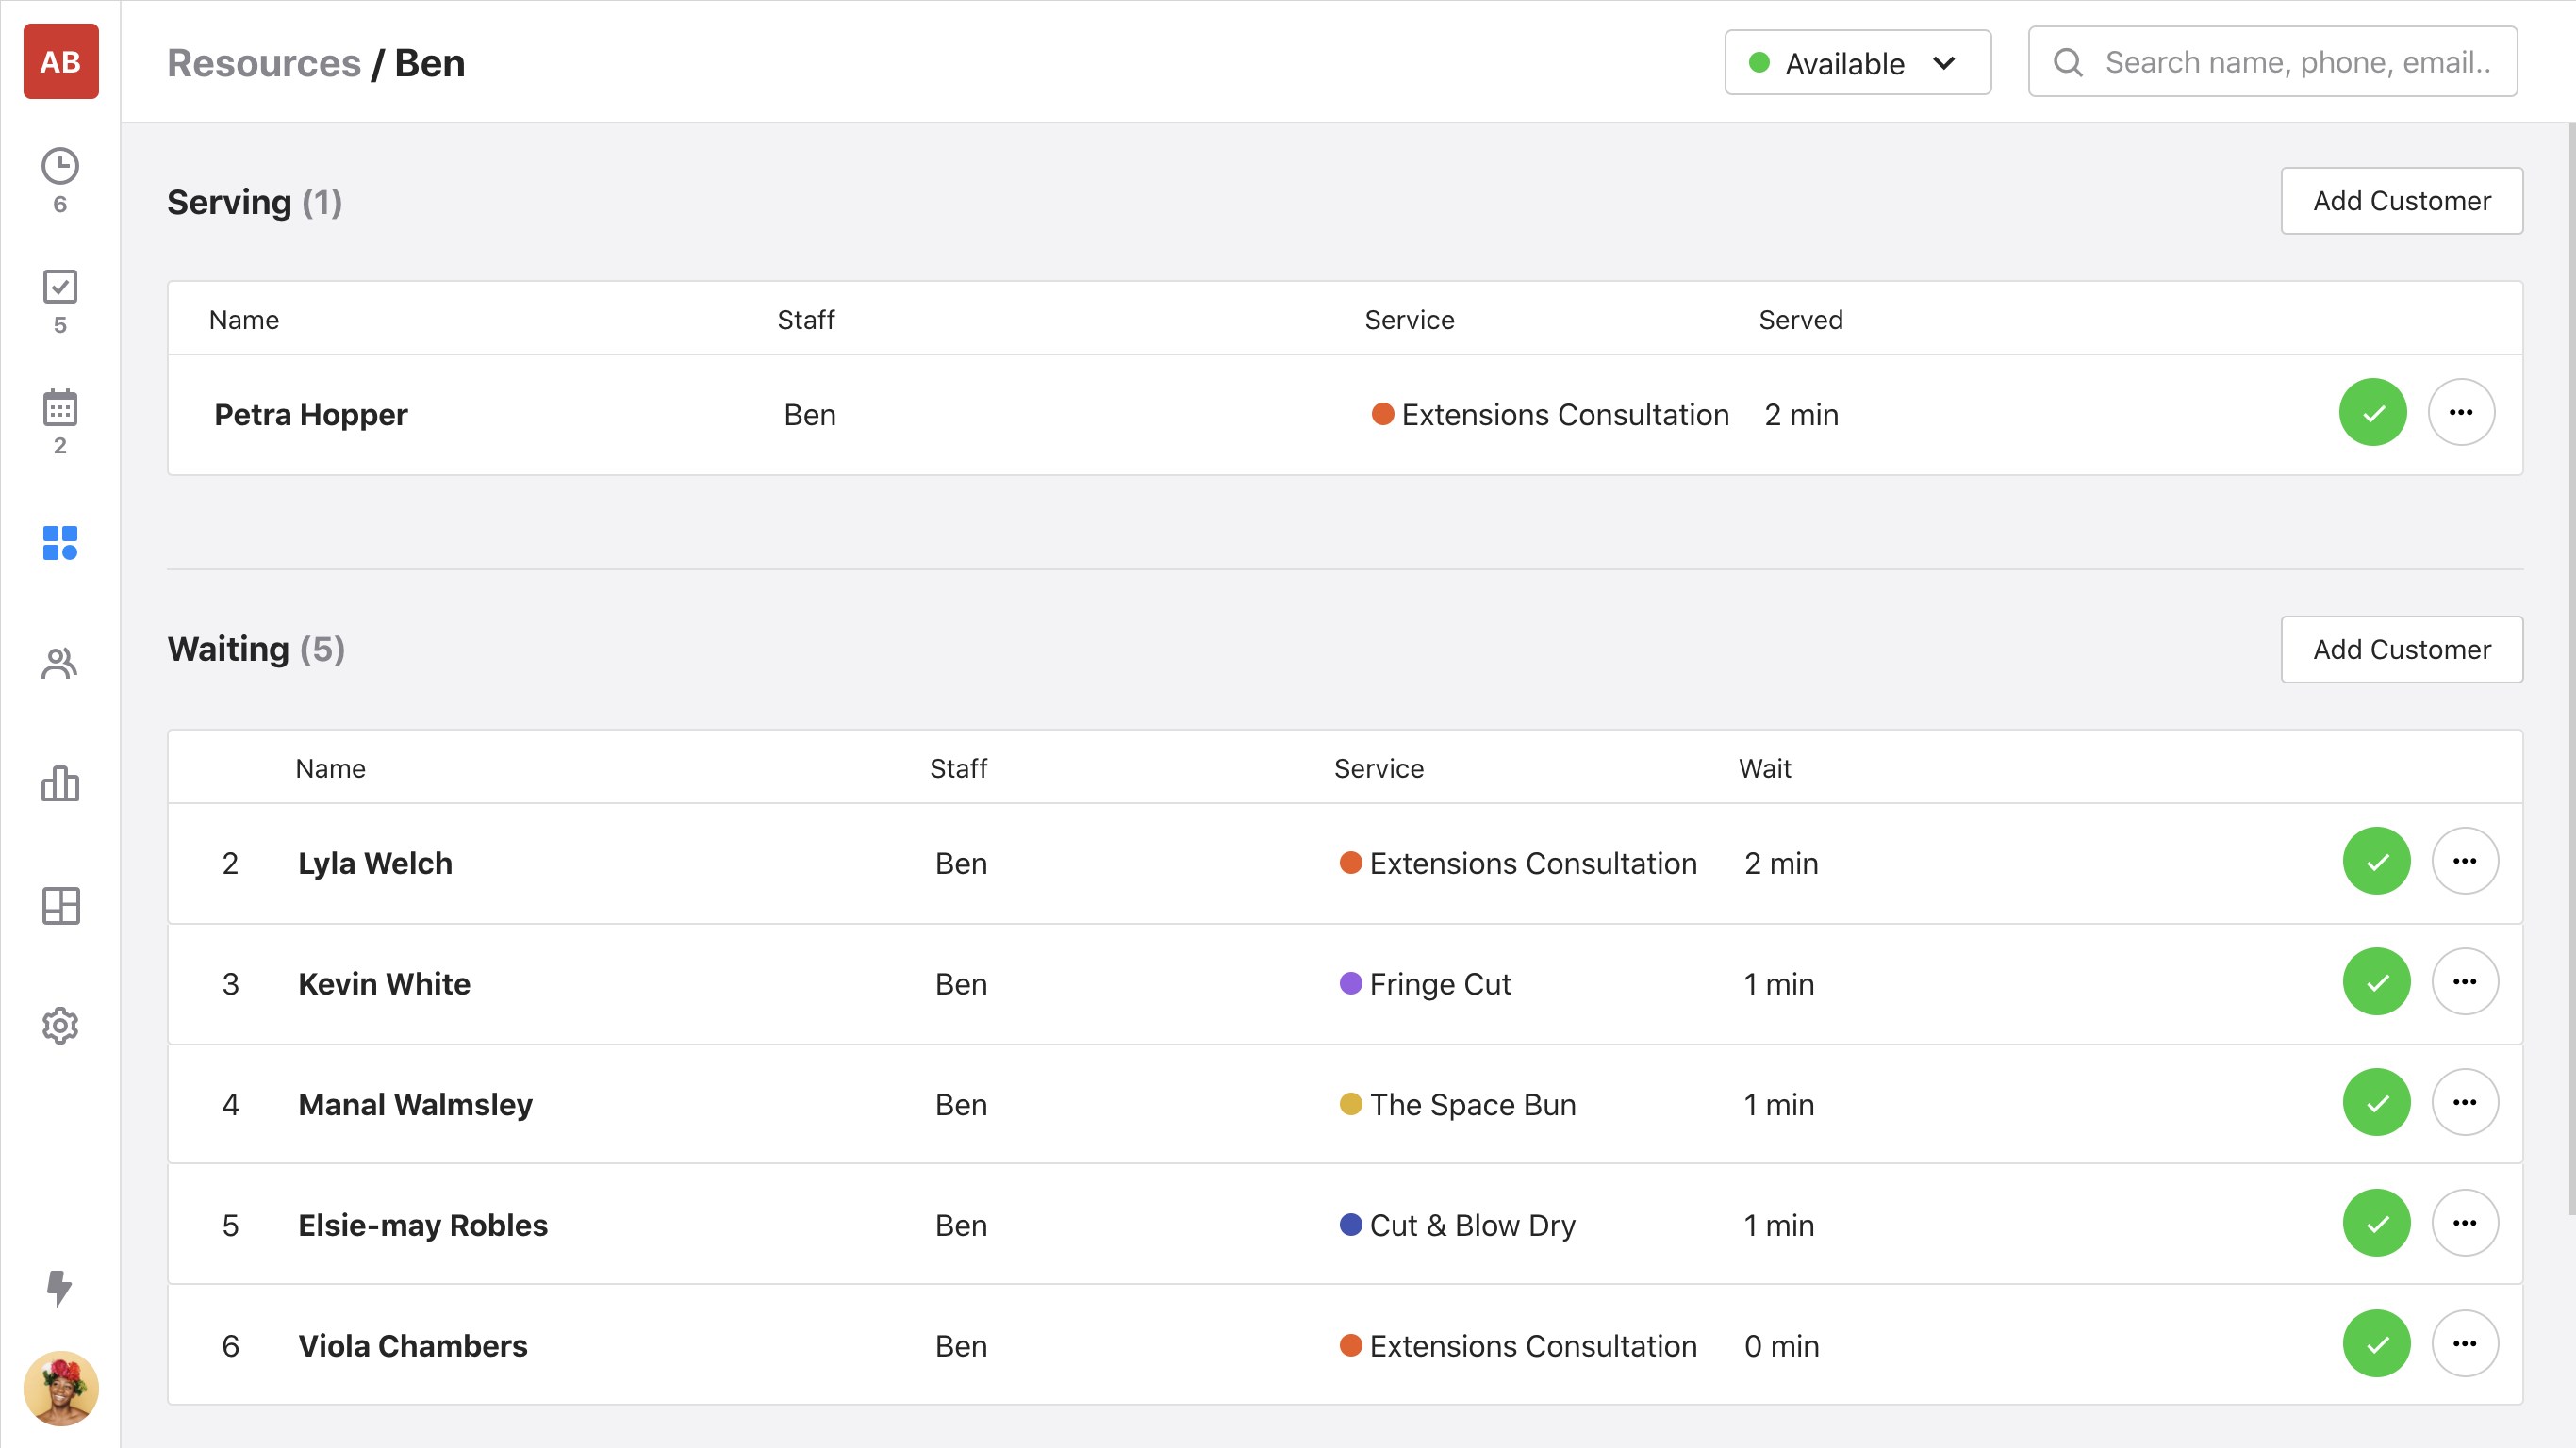The width and height of the screenshot is (2576, 1448).
Task: Open the clock queue icon in sidebar
Action: pos(60,167)
